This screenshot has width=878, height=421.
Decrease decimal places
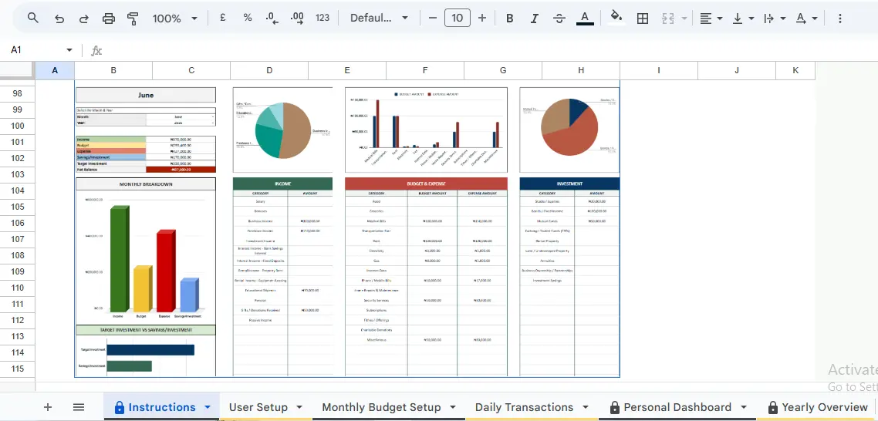pyautogui.click(x=272, y=18)
